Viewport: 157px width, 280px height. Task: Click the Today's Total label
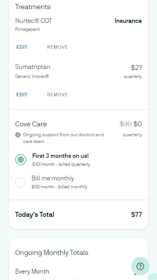(x=35, y=215)
